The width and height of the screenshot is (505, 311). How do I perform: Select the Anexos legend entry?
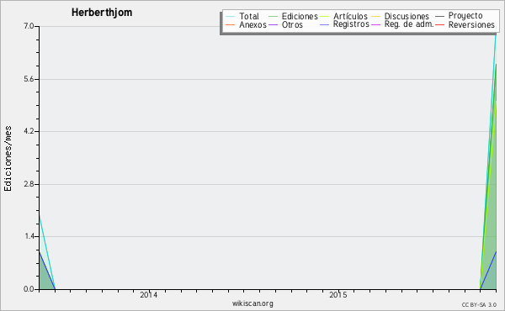pos(246,24)
